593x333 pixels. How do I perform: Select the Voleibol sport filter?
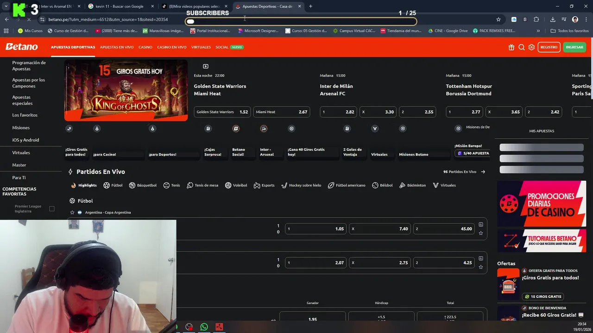[236, 185]
